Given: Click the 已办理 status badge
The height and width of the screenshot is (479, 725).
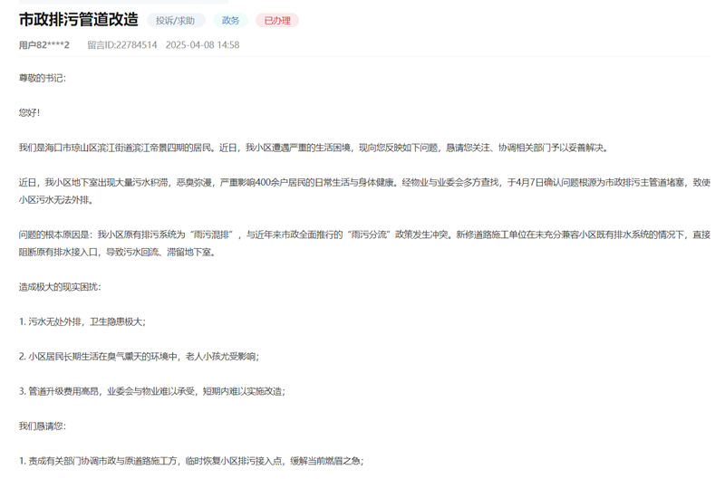Looking at the screenshot, I should (x=276, y=21).
